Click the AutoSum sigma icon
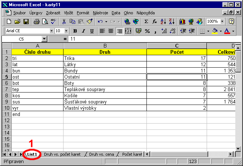 [x=146, y=22]
